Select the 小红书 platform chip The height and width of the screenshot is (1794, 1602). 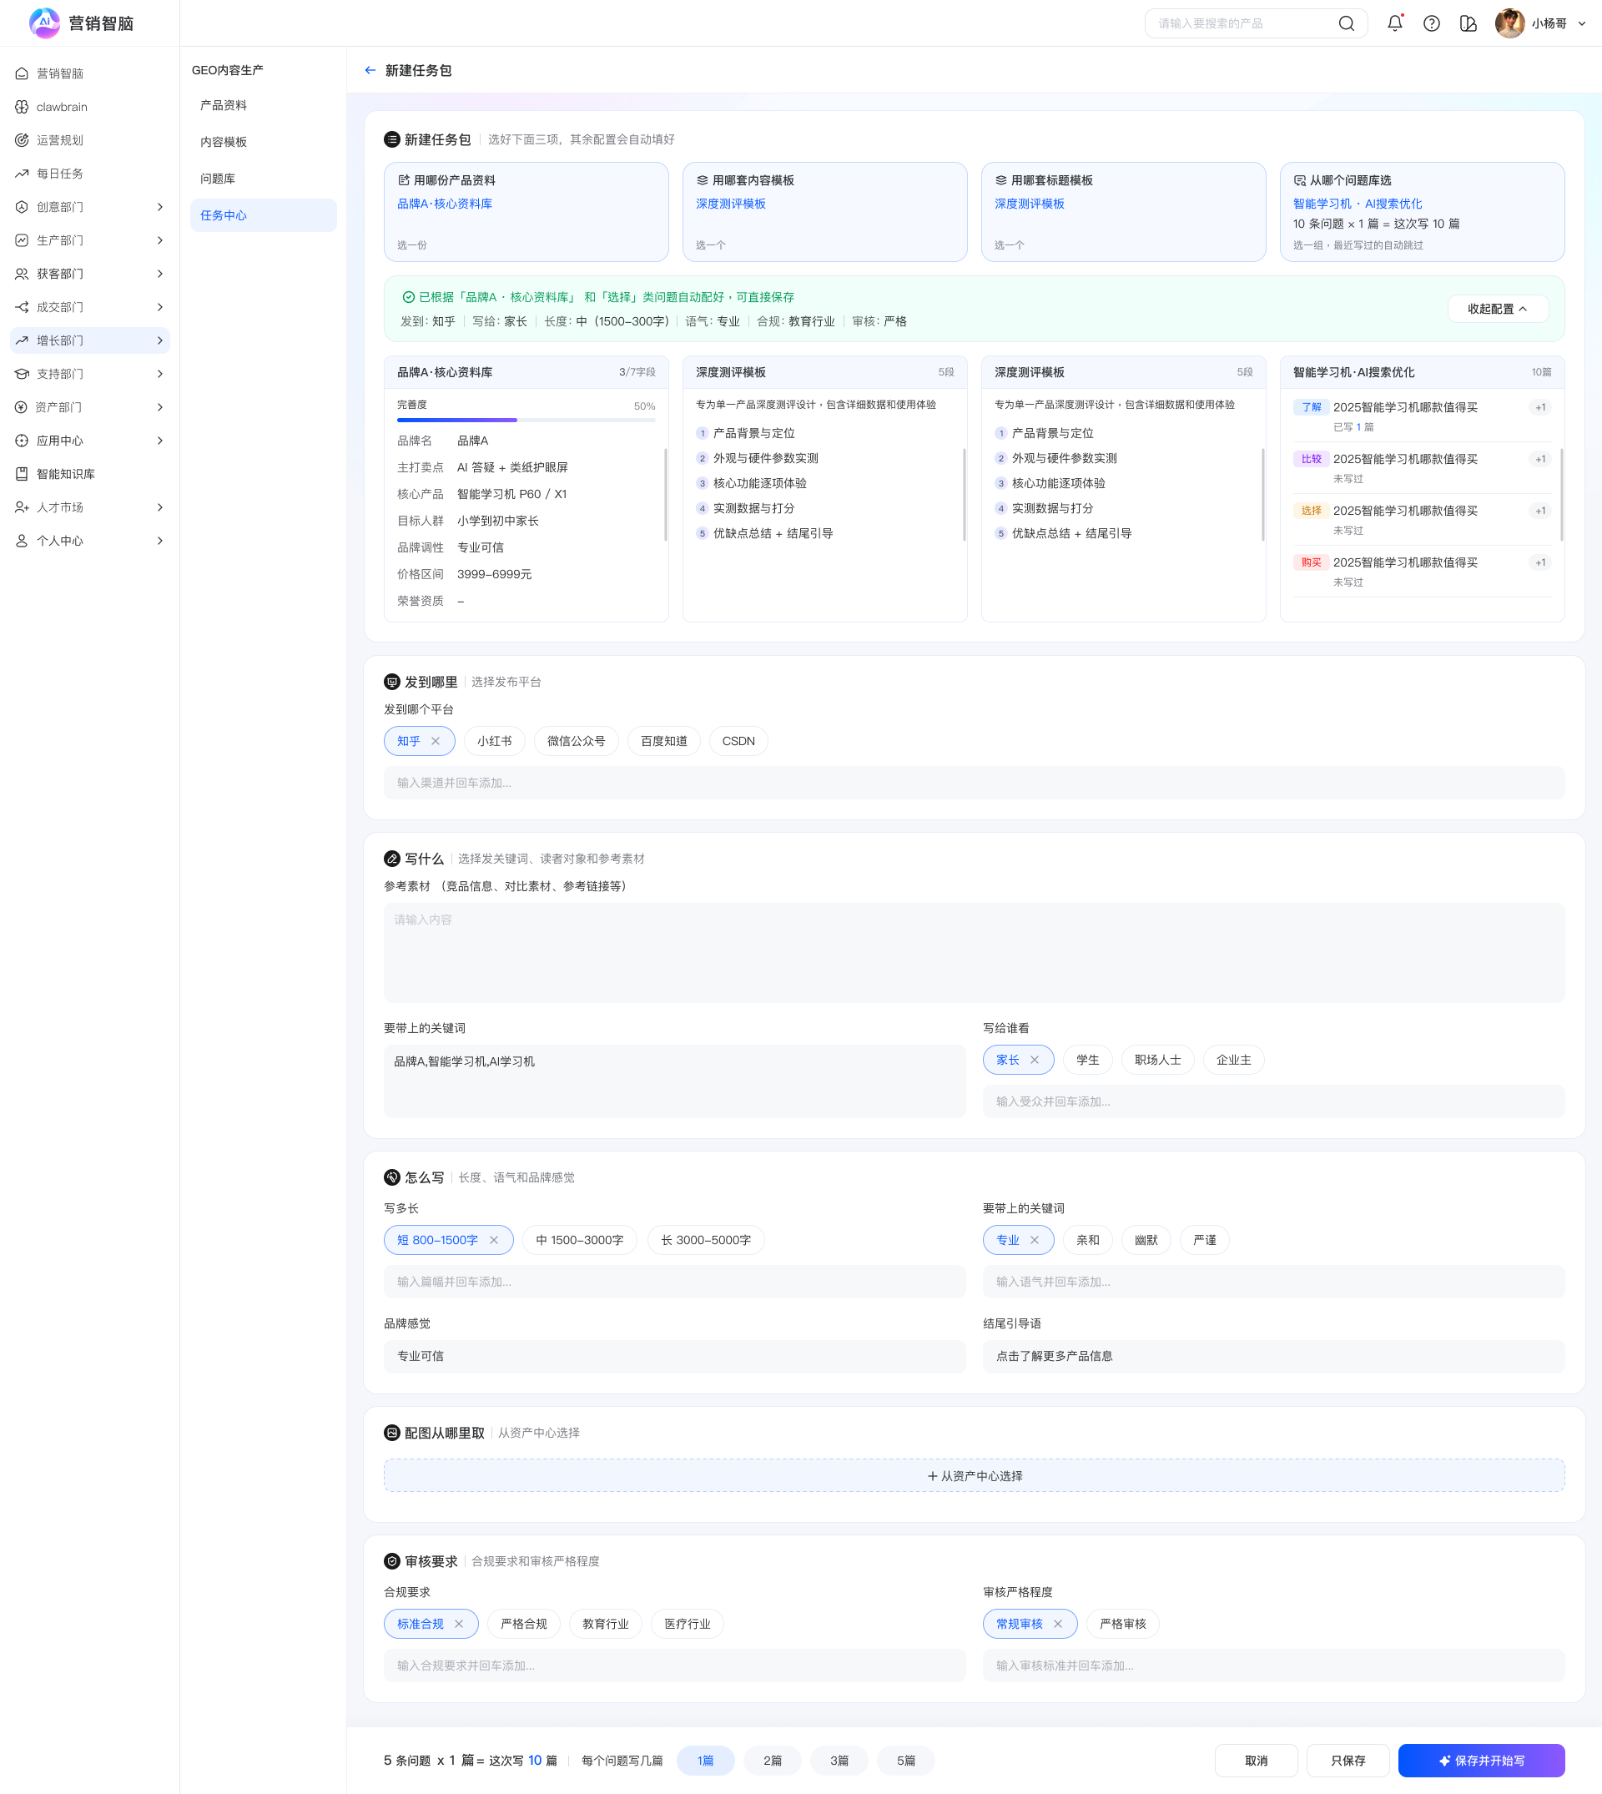pos(494,741)
